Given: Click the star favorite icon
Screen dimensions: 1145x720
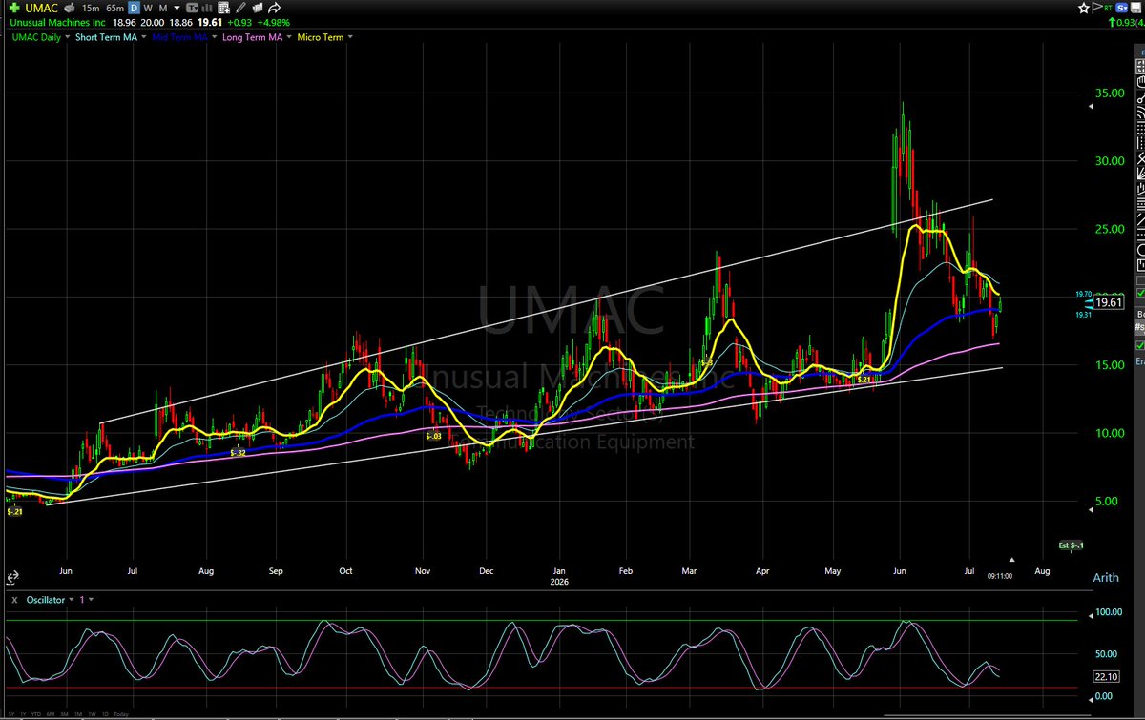Looking at the screenshot, I should [1084, 8].
